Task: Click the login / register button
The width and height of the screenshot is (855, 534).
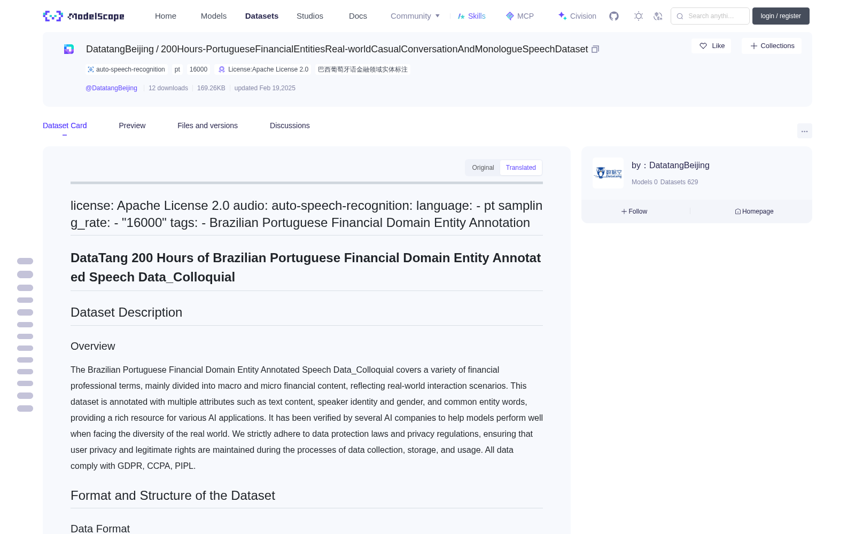Action: (x=781, y=16)
